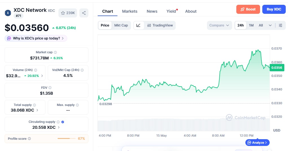Open Max. supply info icon
288x151 pixels.
pyautogui.click(x=77, y=105)
